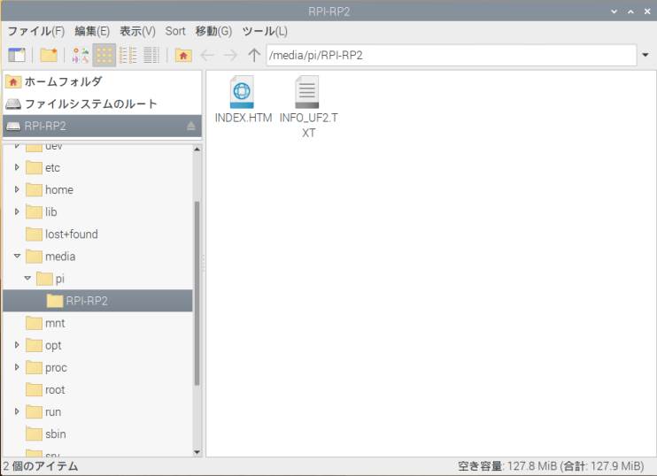Select the proc folder in tree

(46, 367)
